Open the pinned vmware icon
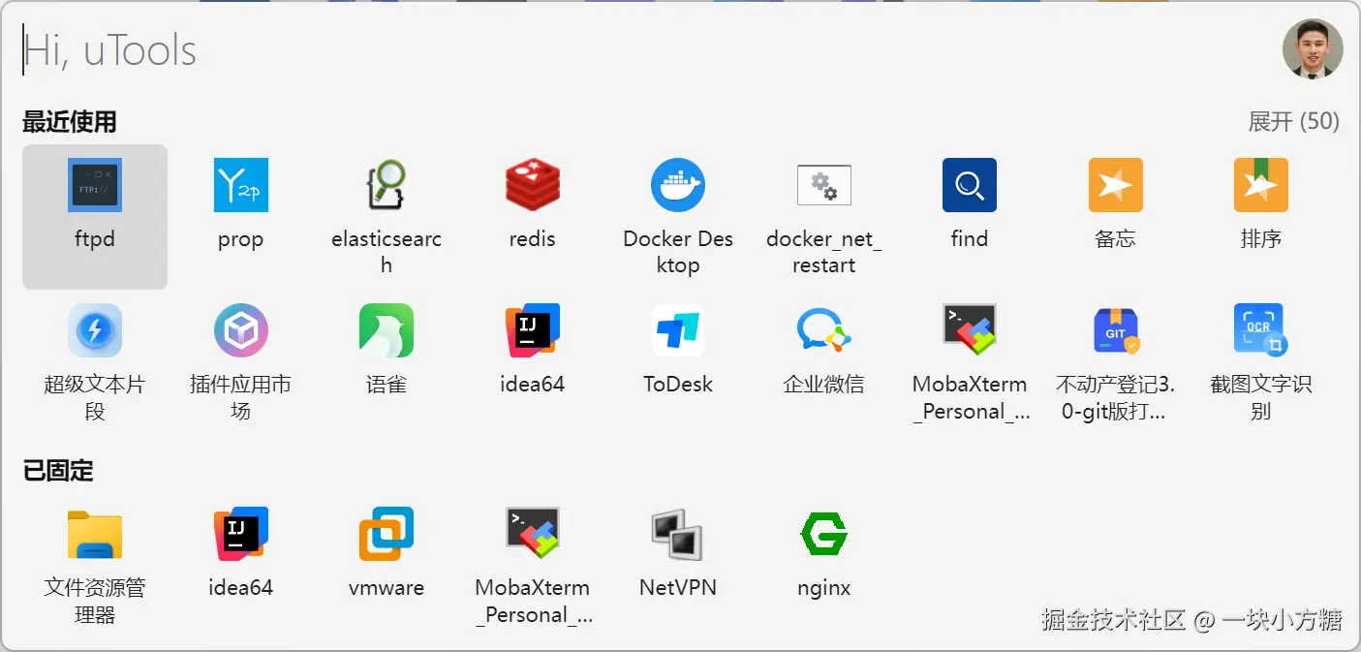1361x652 pixels. [x=386, y=534]
